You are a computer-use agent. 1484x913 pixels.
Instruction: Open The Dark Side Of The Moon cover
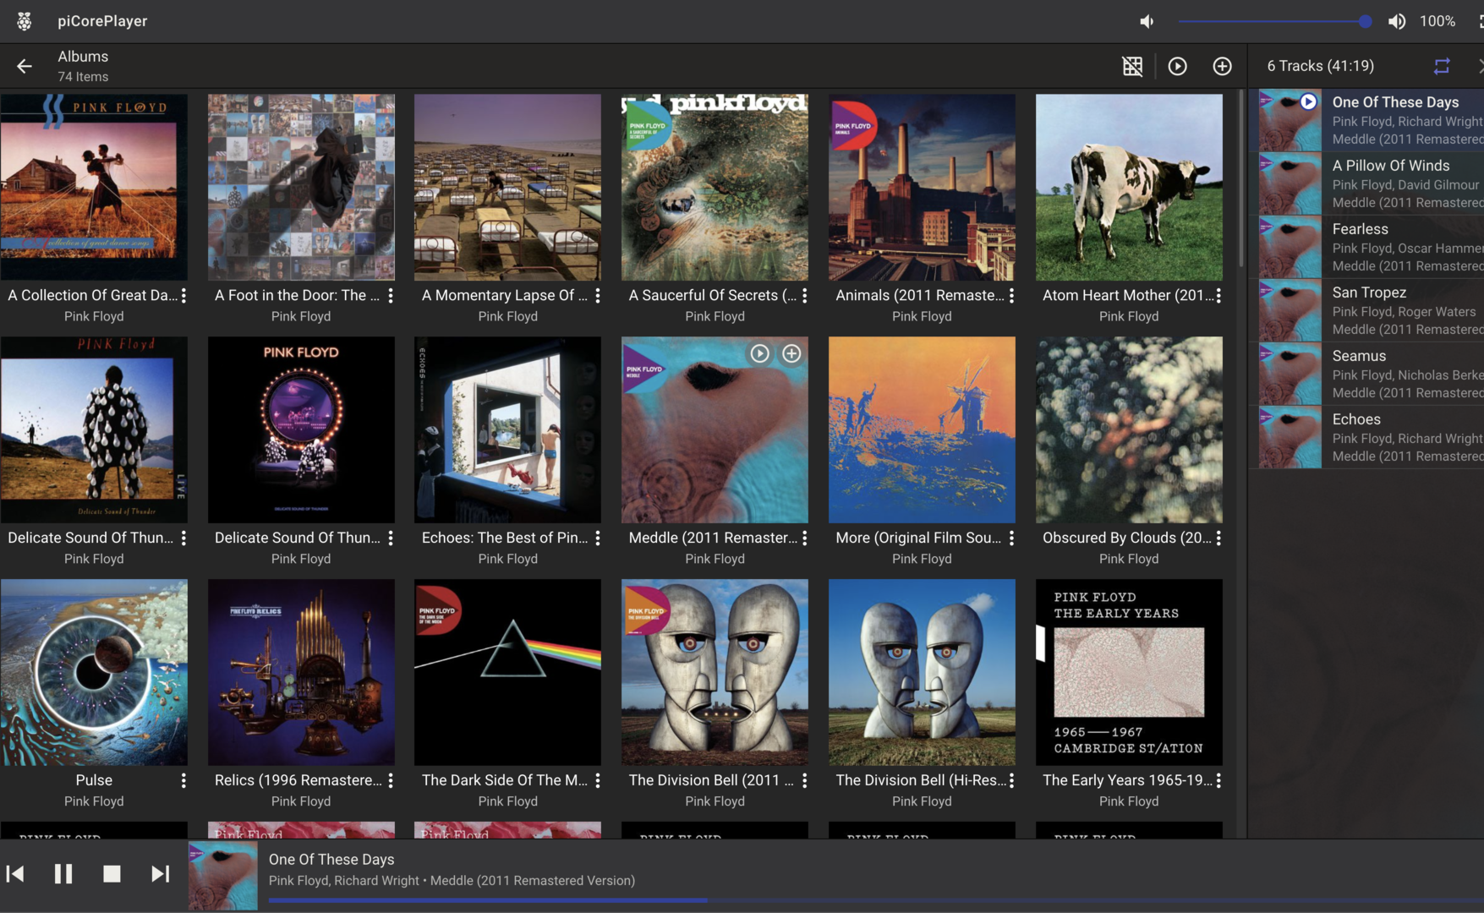pos(507,672)
